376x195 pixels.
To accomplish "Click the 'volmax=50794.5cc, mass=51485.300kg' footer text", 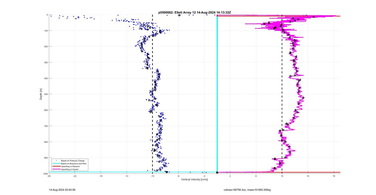I will [x=247, y=190].
